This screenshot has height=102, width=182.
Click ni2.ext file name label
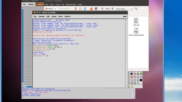[136, 25]
